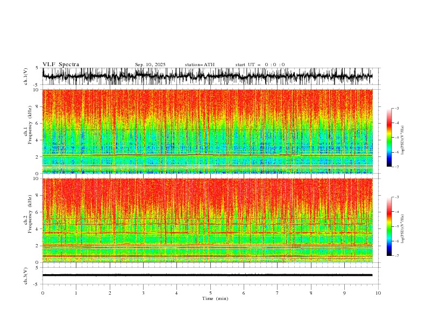
Task: Click ch.2 colorbar 'log(PSD)(V²/Hz)' label
Action: click(x=403, y=229)
